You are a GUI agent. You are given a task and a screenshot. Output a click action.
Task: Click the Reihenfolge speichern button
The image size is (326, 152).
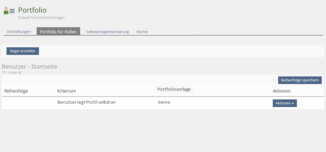[x=300, y=80]
